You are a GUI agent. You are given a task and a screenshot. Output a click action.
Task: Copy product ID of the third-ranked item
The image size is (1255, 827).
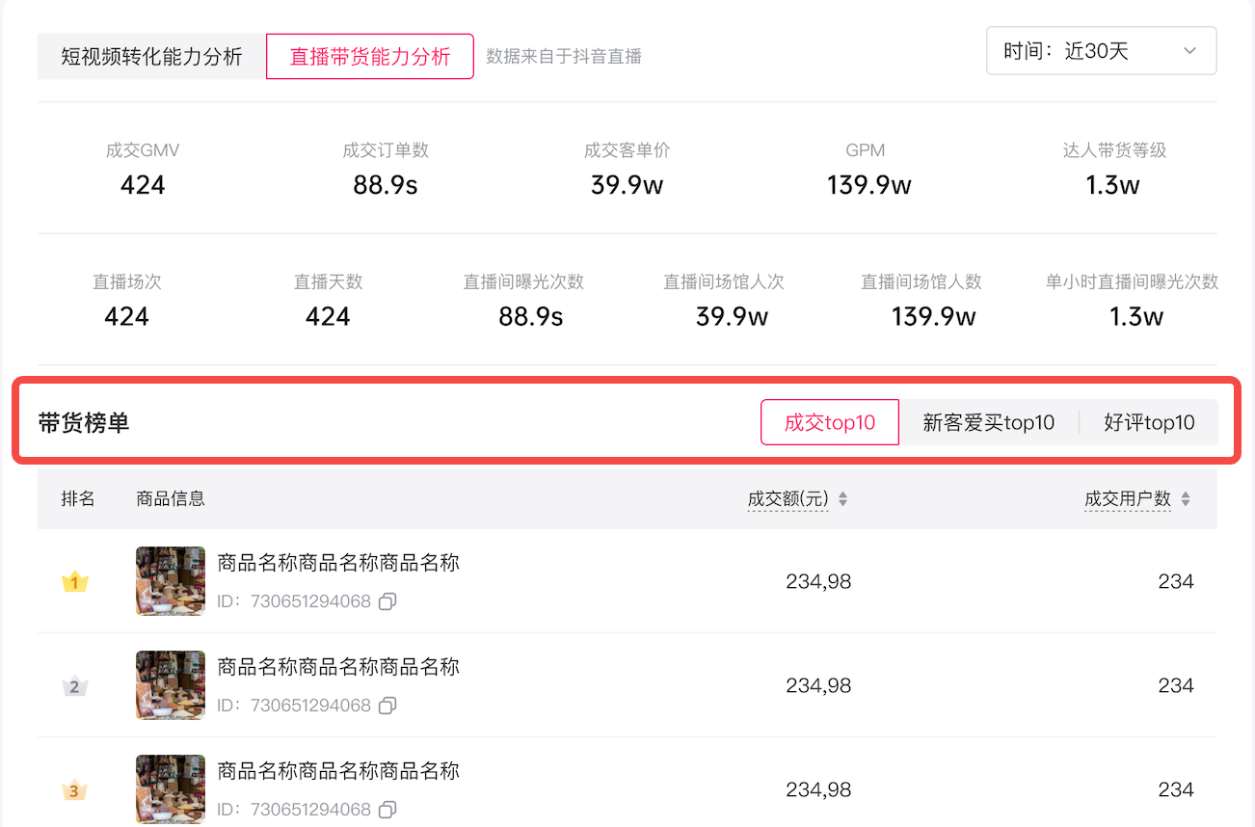pyautogui.click(x=387, y=810)
